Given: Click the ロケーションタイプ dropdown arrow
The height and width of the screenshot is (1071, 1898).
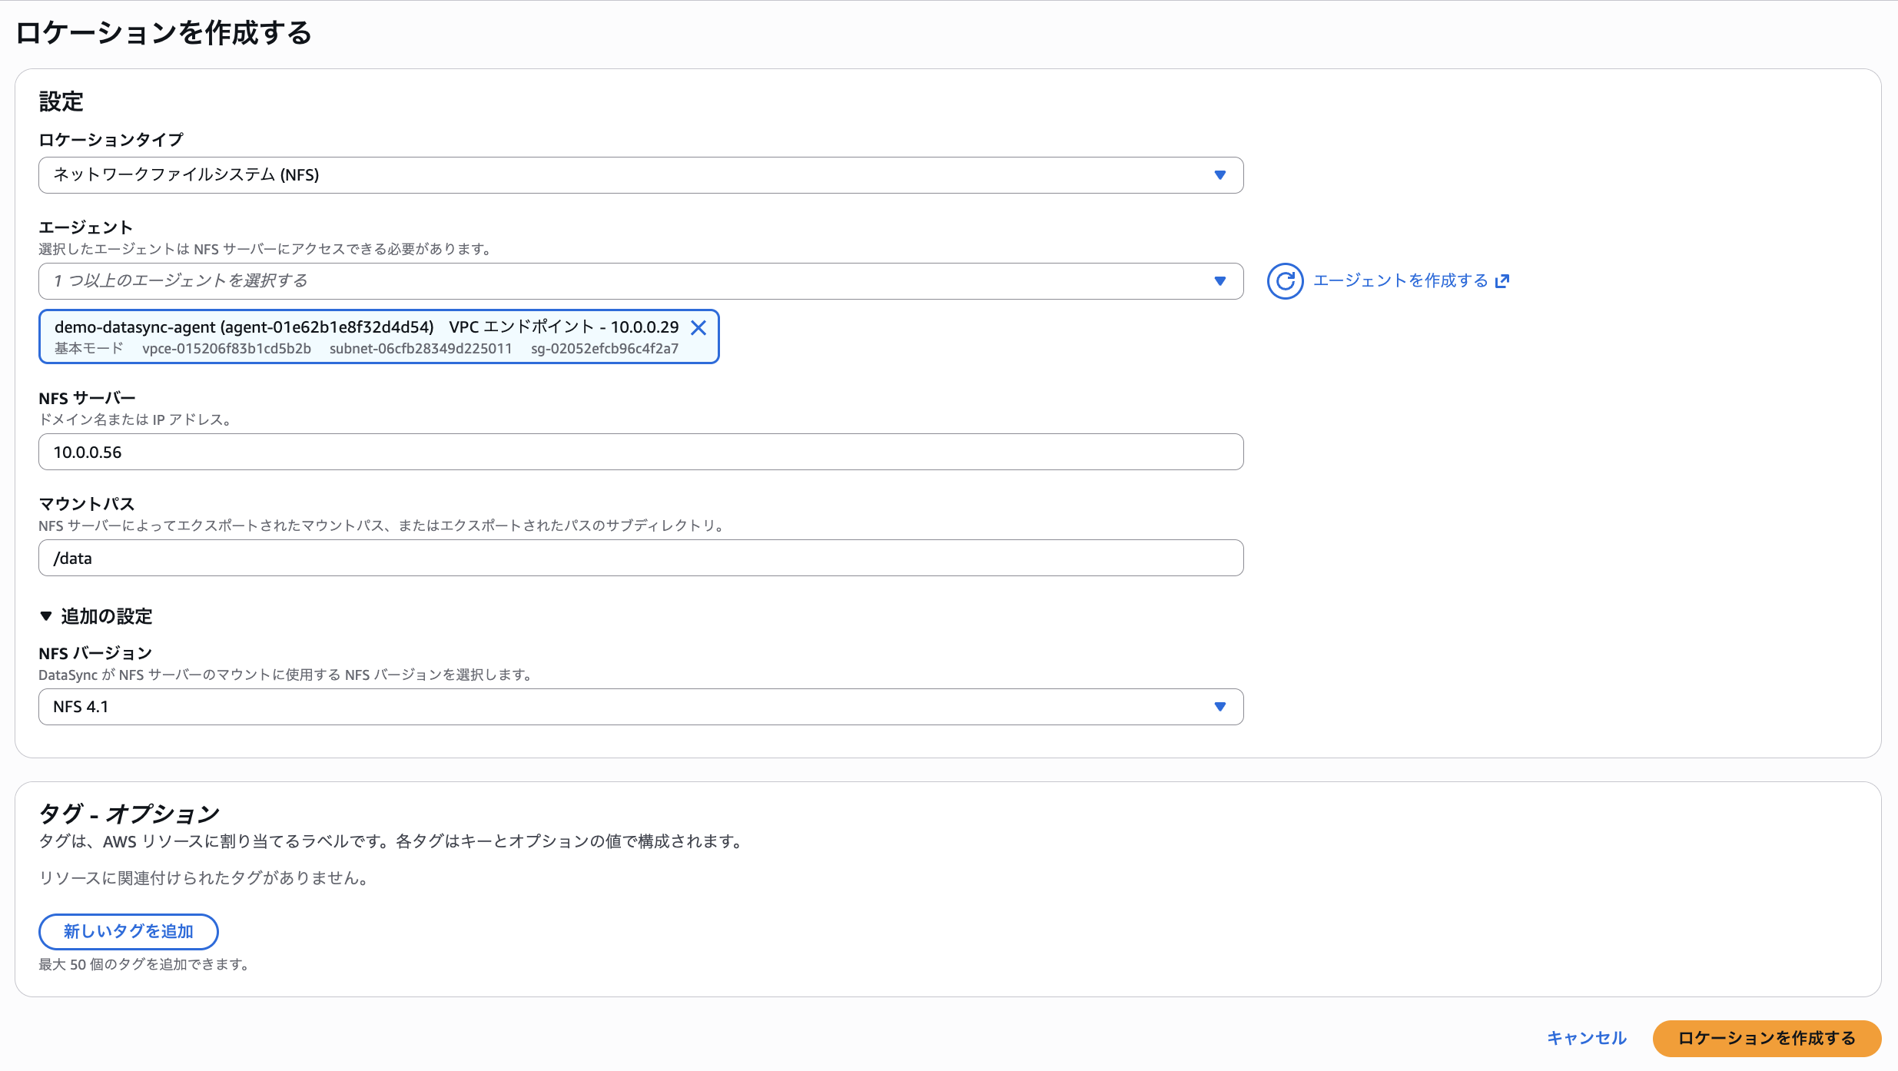Looking at the screenshot, I should [x=1220, y=175].
